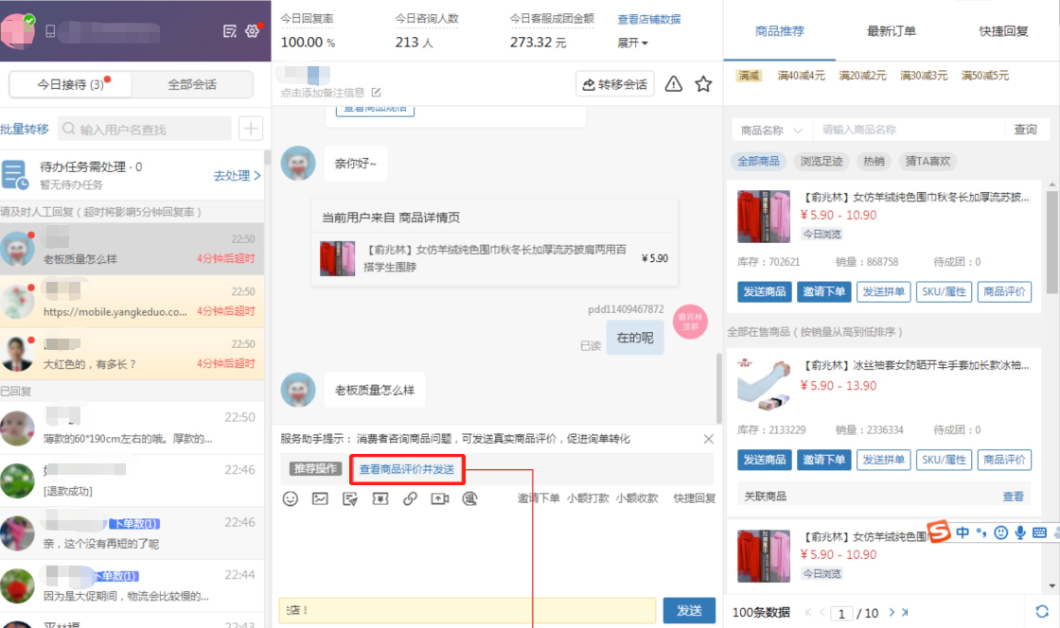Click the Sogou soft keyboard icon
Screen dimensions: 1060x628
tap(1040, 532)
